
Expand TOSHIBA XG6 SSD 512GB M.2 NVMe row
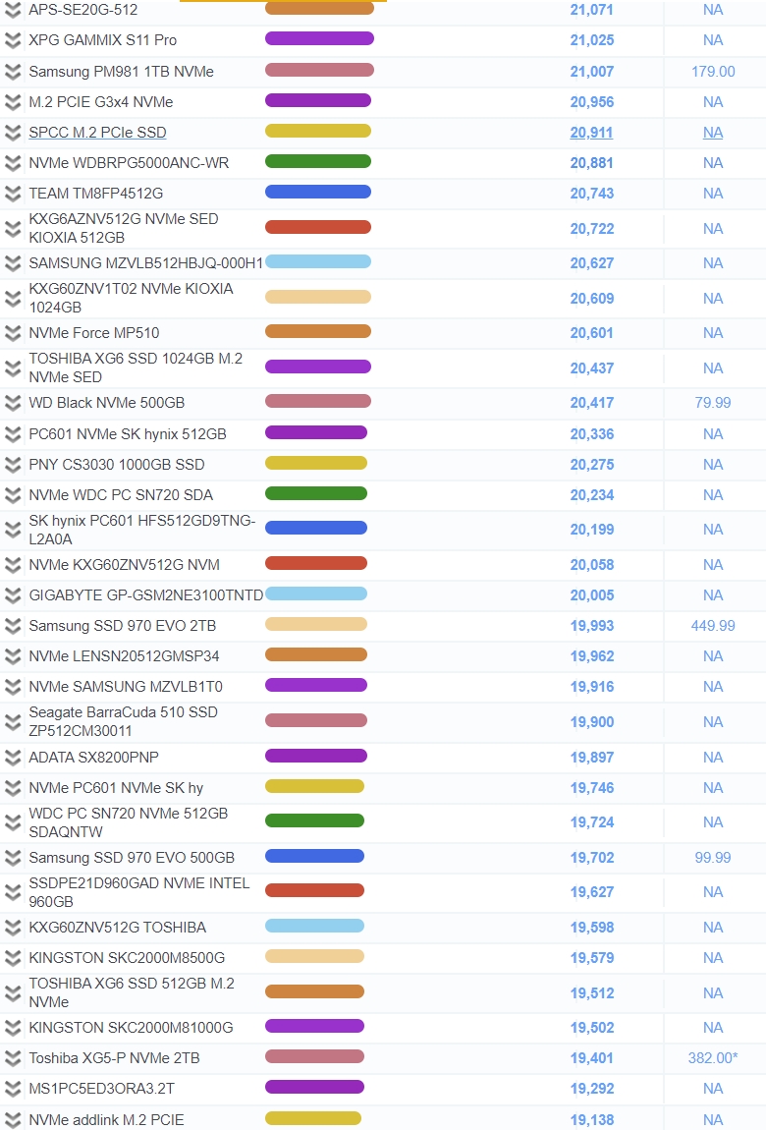click(x=12, y=993)
